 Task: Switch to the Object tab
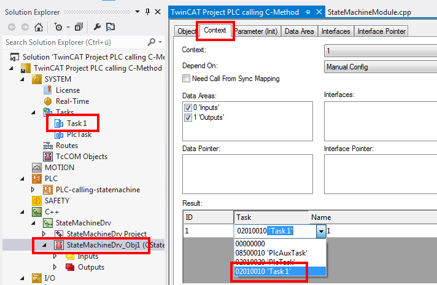[x=187, y=31]
